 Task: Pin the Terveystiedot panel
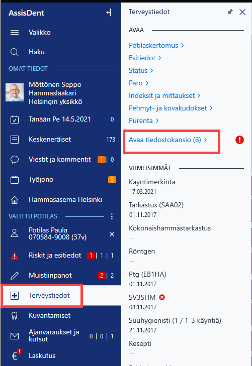[x=230, y=12]
